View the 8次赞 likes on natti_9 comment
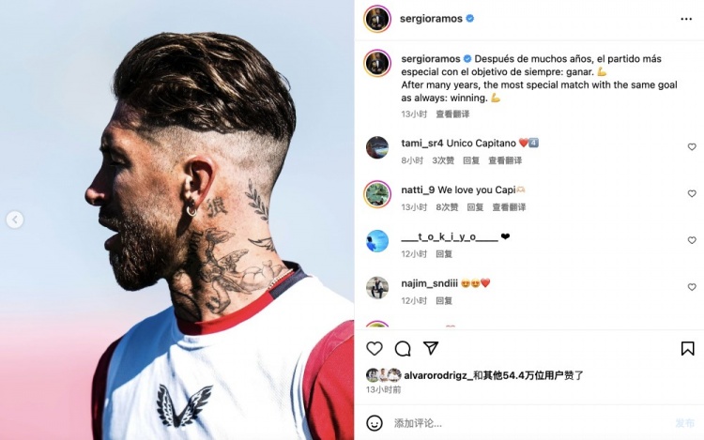 coord(447,207)
